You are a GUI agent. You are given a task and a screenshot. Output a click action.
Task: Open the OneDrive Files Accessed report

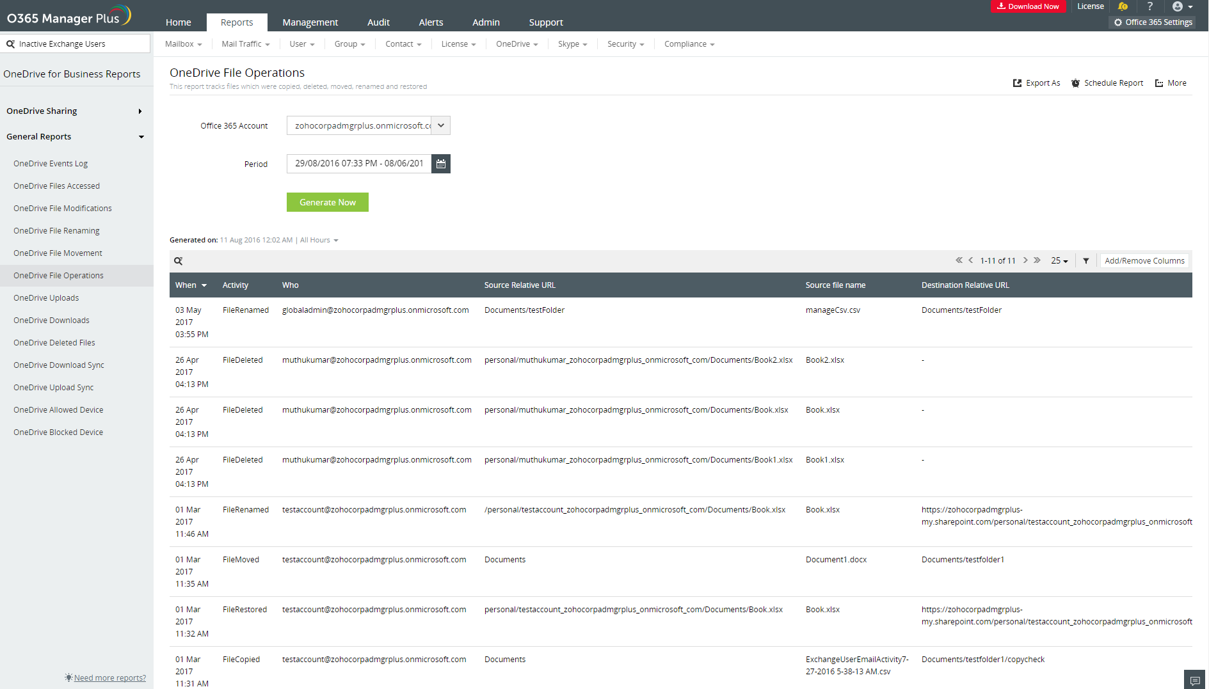pyautogui.click(x=56, y=186)
